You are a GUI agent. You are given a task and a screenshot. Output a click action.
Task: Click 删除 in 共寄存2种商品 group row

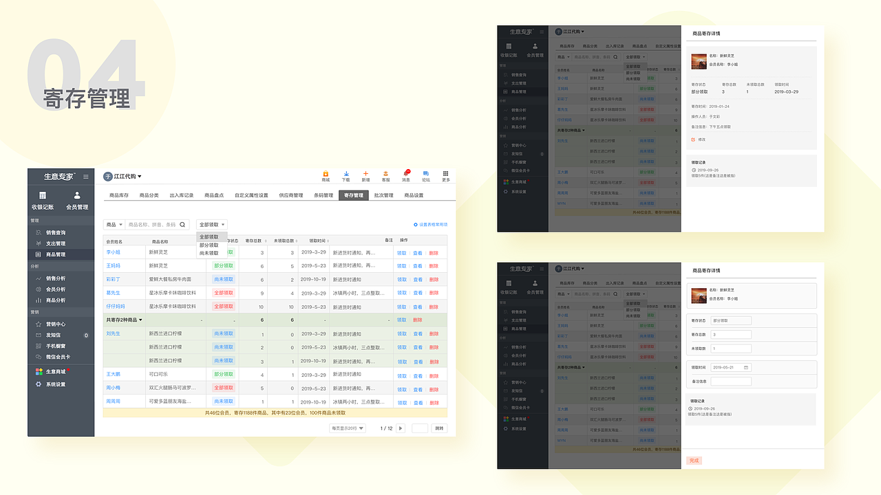click(417, 320)
